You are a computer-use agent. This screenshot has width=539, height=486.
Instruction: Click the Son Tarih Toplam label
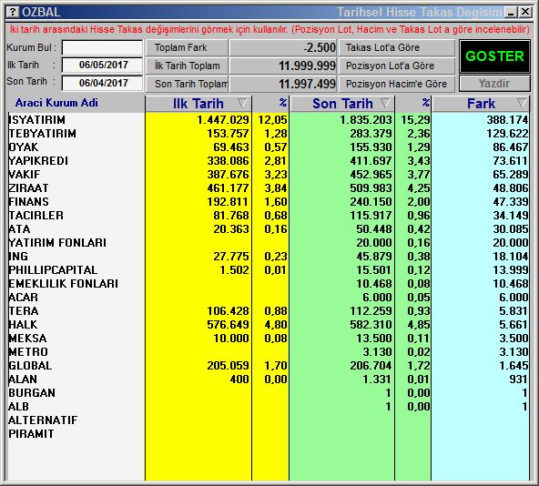187,84
